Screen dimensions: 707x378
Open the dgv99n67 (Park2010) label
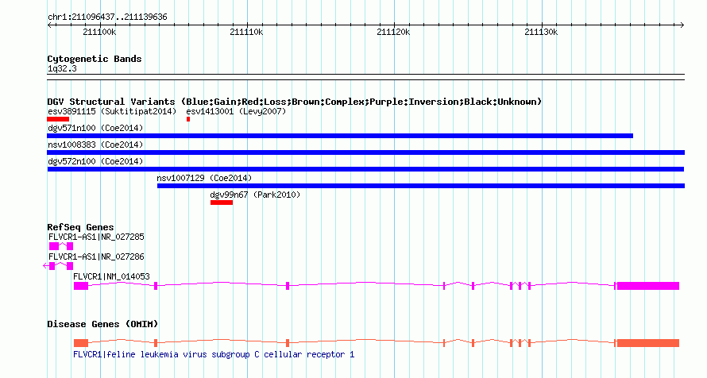click(255, 195)
